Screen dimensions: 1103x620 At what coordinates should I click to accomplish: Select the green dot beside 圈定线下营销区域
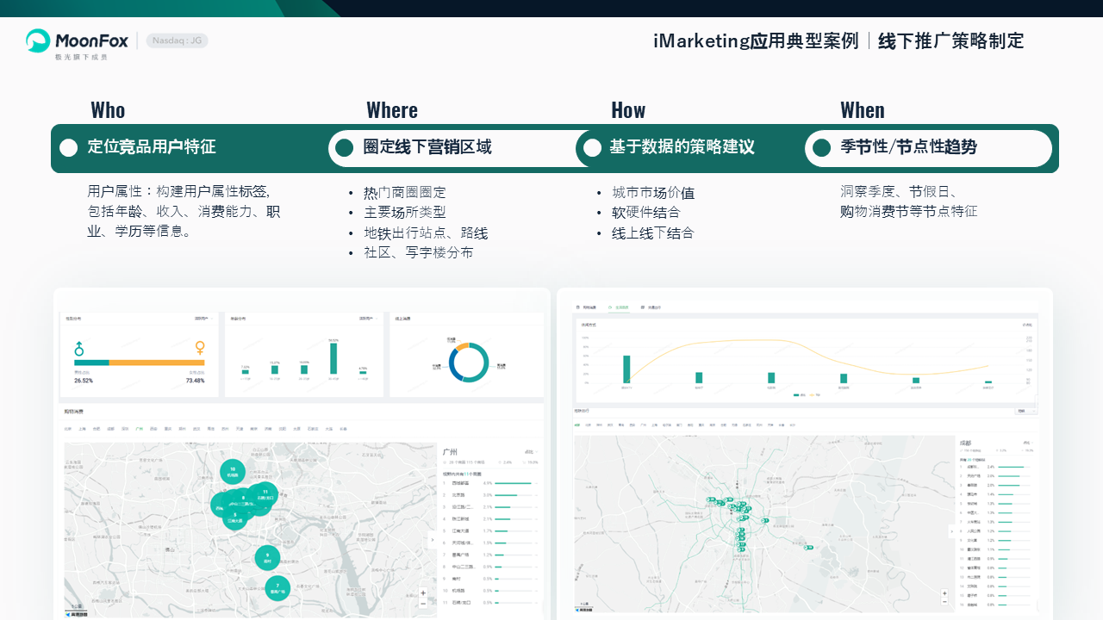345,148
